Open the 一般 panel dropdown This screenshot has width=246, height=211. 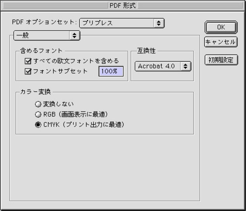(47, 36)
